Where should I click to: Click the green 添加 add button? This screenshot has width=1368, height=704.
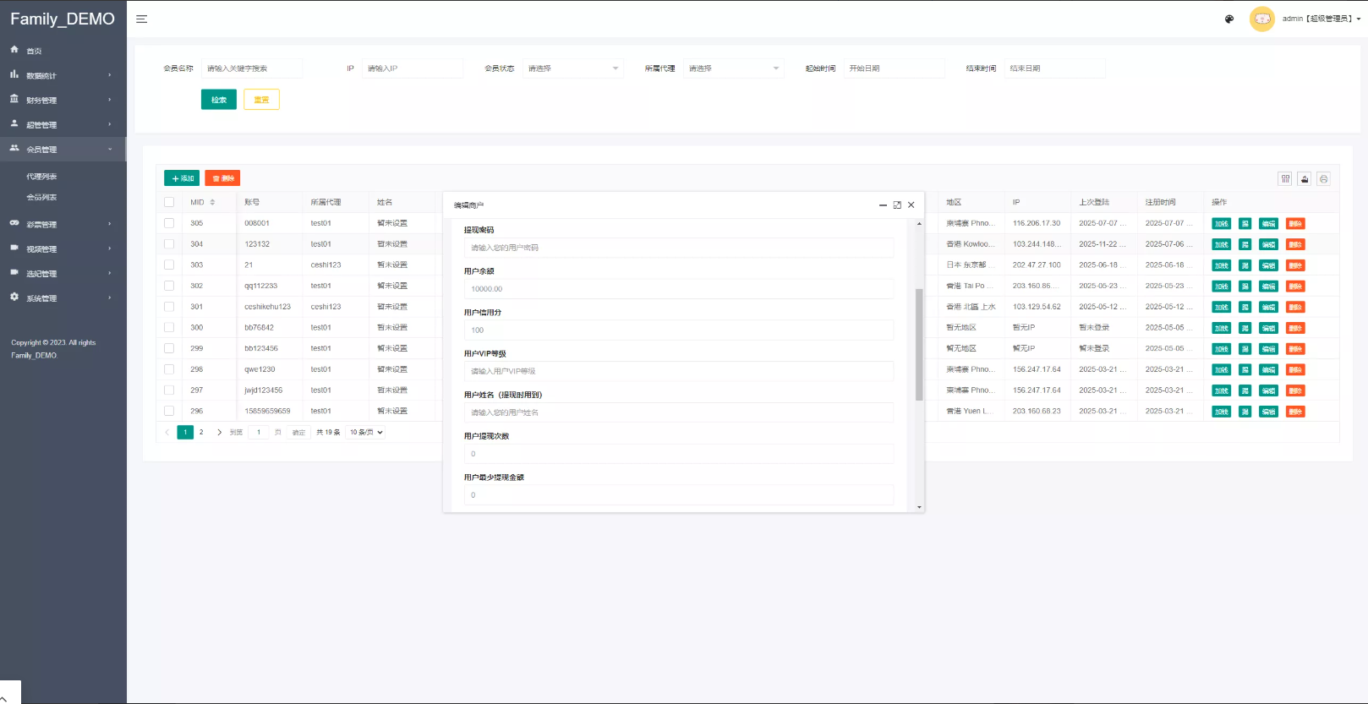[x=182, y=178]
